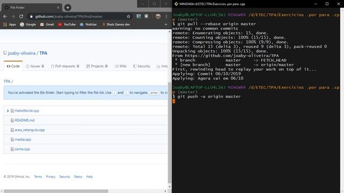Click the TPA breadcrumb link
The image size is (344, 193).
[x=7, y=81]
